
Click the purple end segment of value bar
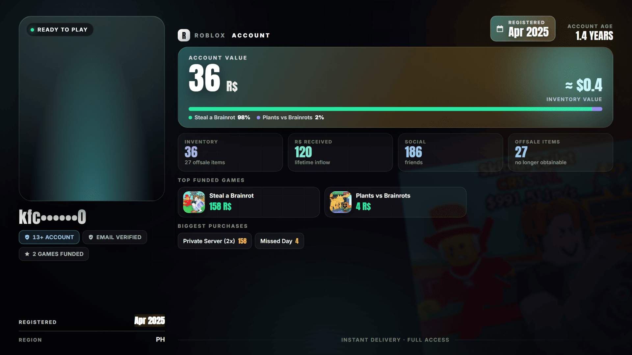point(597,109)
